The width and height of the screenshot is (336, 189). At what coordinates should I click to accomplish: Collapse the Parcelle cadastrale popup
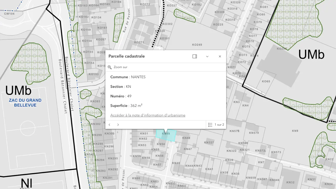[207, 56]
